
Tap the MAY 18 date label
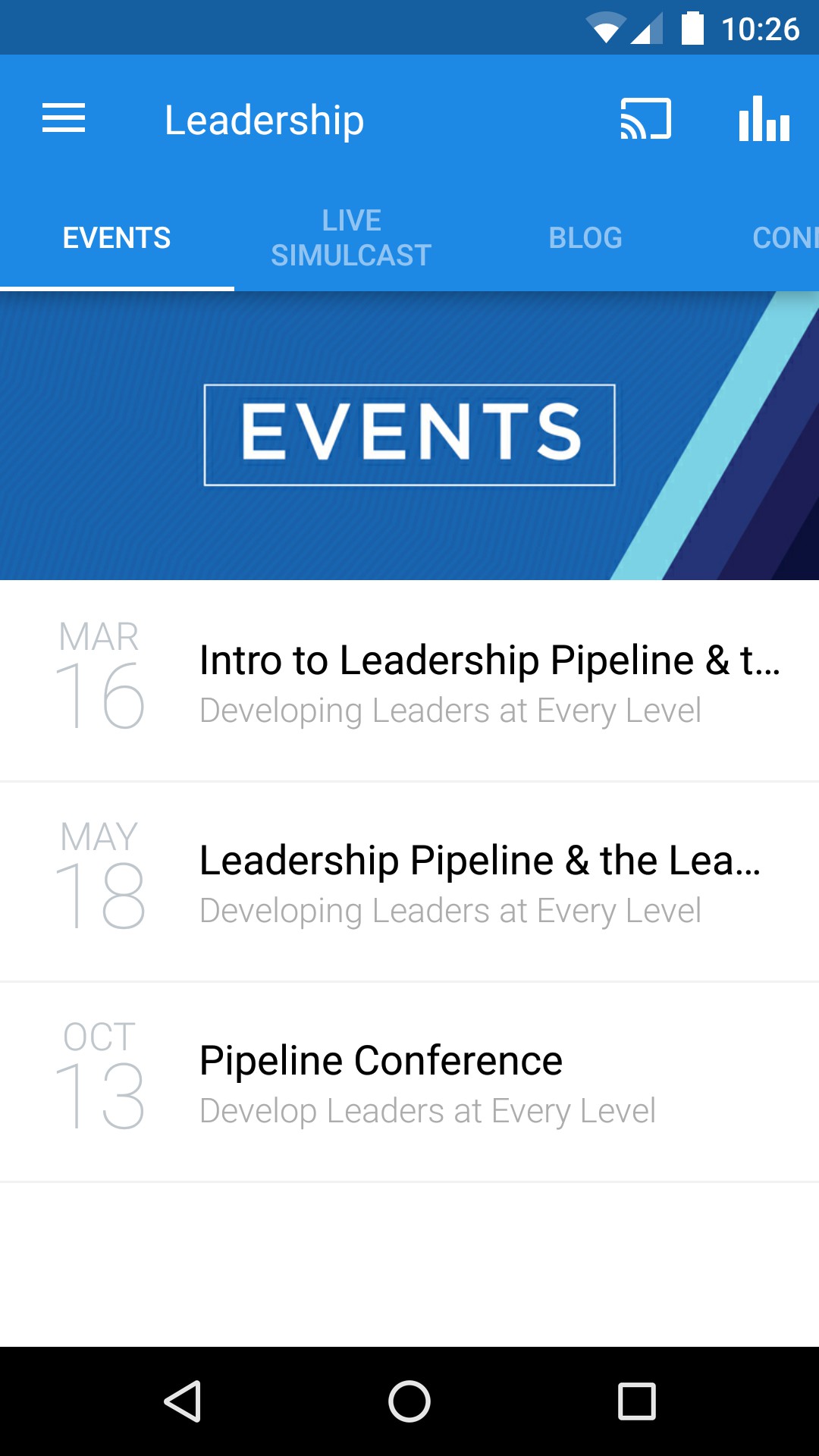[x=99, y=875]
